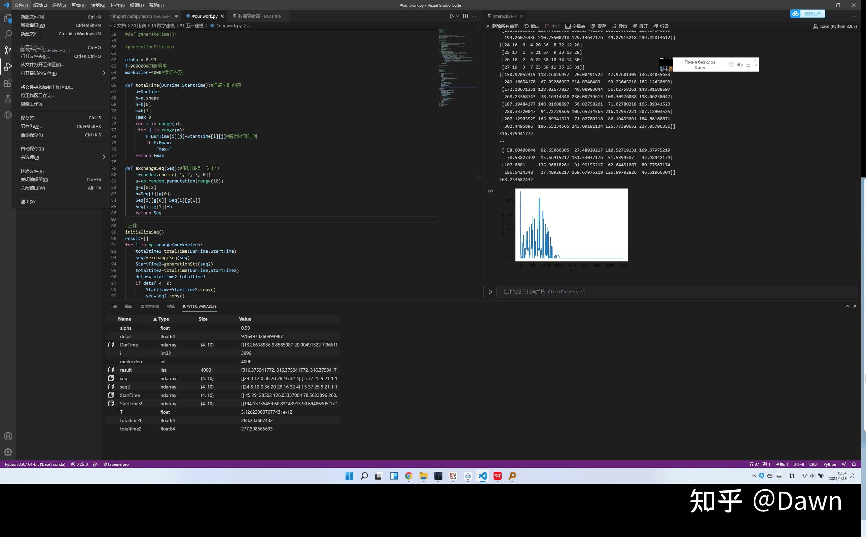Click base (Python 3.9.7) kernel selector
Image resolution: width=866 pixels, height=537 pixels.
coord(835,26)
